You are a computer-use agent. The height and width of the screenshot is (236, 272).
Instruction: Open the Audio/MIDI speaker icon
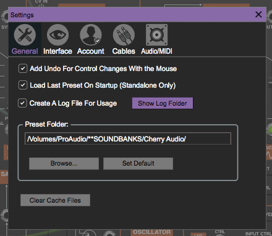pos(156,35)
